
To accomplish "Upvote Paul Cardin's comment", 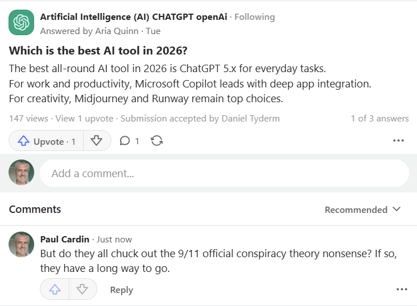I will (x=55, y=290).
